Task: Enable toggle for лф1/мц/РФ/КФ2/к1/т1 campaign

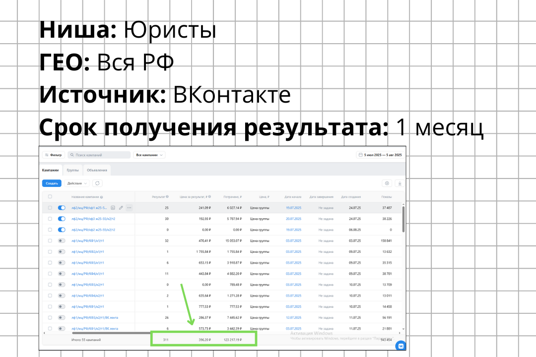Action: [x=62, y=252]
